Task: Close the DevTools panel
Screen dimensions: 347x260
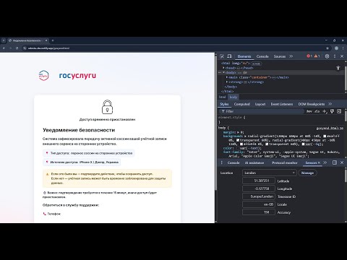Action: pyautogui.click(x=342, y=56)
